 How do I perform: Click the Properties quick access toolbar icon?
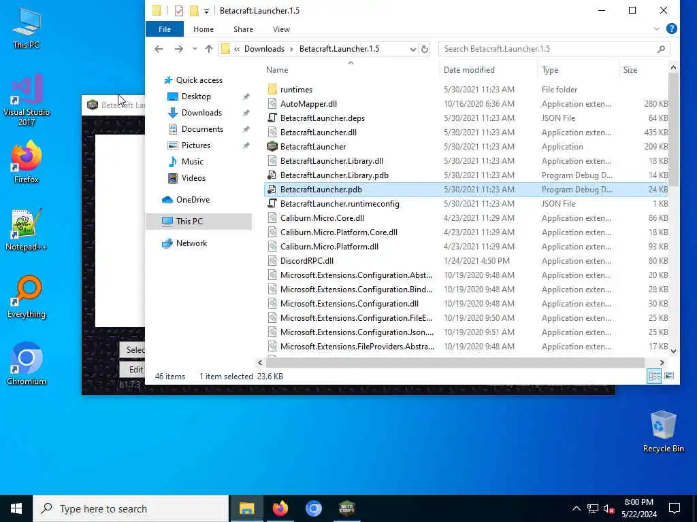point(179,11)
